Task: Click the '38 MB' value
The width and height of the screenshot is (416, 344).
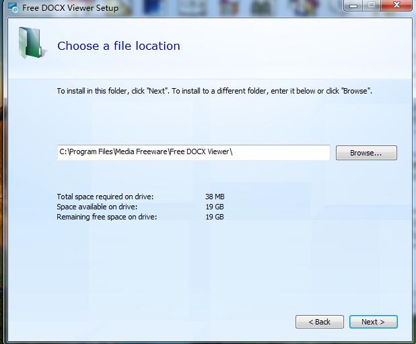Action: coord(215,197)
